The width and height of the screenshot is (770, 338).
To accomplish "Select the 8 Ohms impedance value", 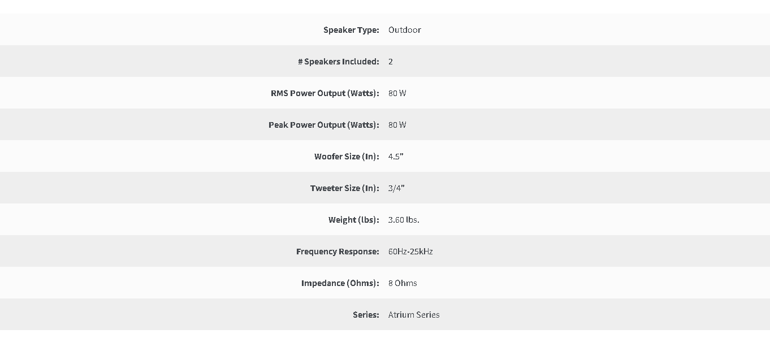I will (x=403, y=283).
